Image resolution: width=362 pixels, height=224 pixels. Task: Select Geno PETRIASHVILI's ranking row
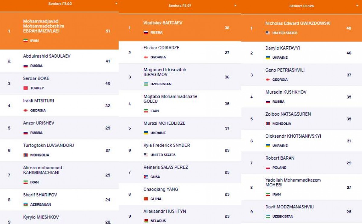click(x=302, y=75)
